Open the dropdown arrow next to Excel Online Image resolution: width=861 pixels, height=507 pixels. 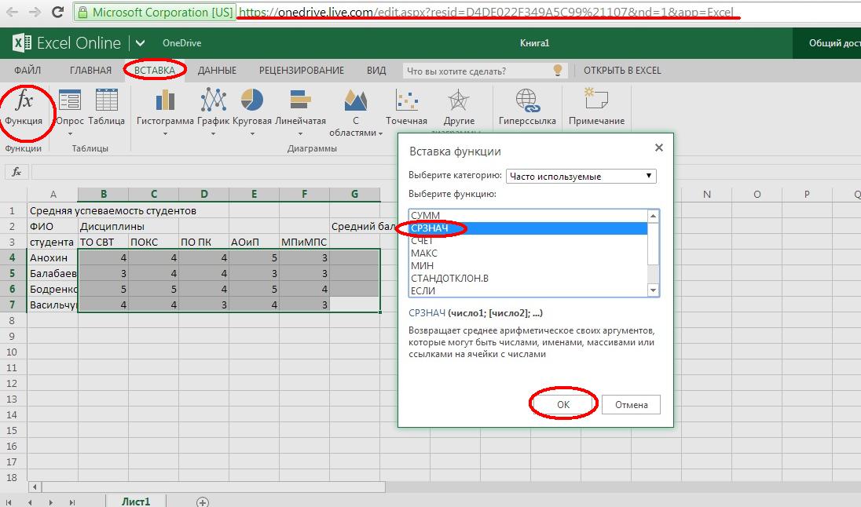(x=140, y=43)
